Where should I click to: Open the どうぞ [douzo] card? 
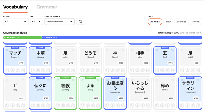[90, 60]
